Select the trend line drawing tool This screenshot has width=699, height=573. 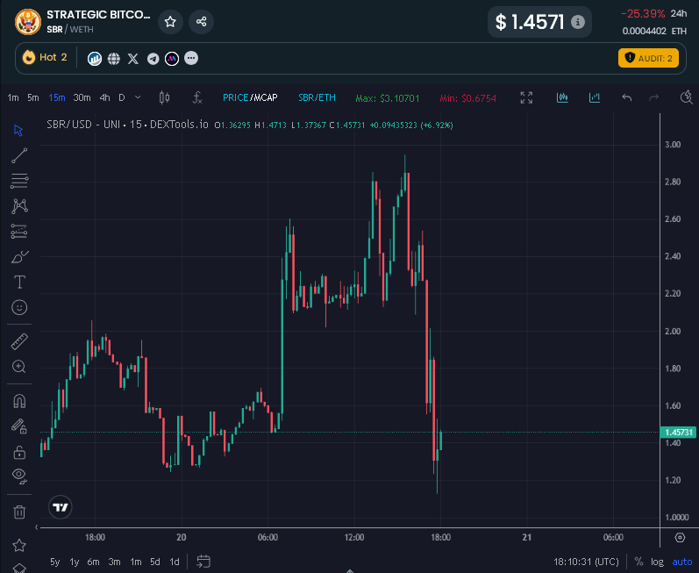click(x=19, y=155)
